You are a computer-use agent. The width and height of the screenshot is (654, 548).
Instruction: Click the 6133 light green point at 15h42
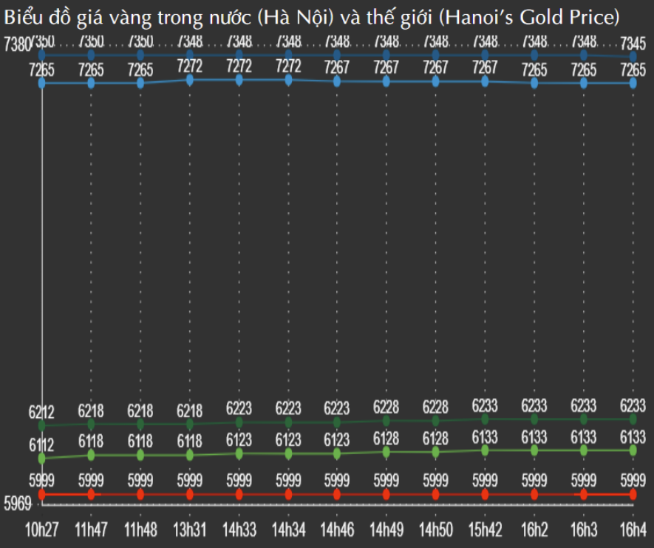(x=485, y=450)
